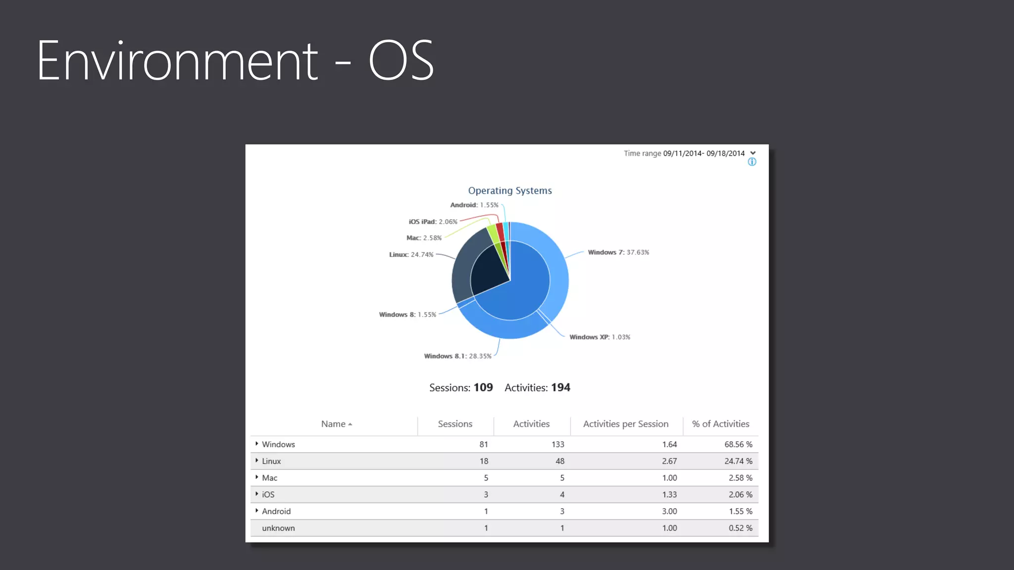
Task: Click the 24.74 % cell in Linux row
Action: coord(738,461)
